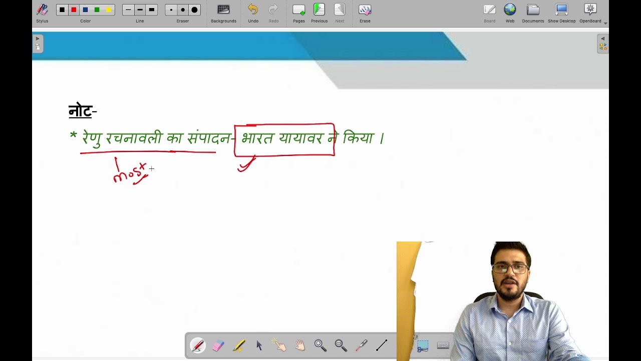This screenshot has height=361, width=641.
Task: Select the Hand scroll page tool
Action: click(x=300, y=345)
